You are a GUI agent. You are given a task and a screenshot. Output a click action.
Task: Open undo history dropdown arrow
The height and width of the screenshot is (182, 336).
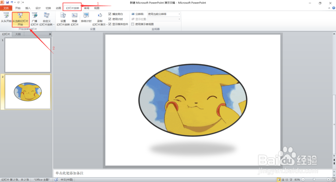coord(15,2)
